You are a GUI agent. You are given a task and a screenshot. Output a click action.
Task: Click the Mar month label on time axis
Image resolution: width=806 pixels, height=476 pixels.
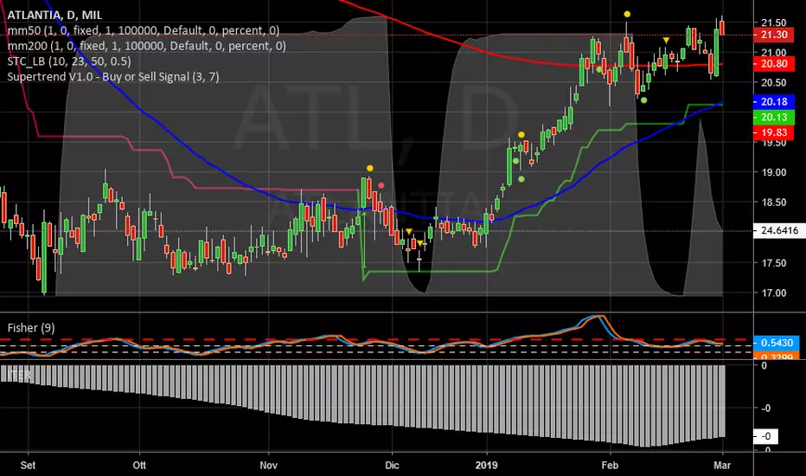tap(722, 466)
